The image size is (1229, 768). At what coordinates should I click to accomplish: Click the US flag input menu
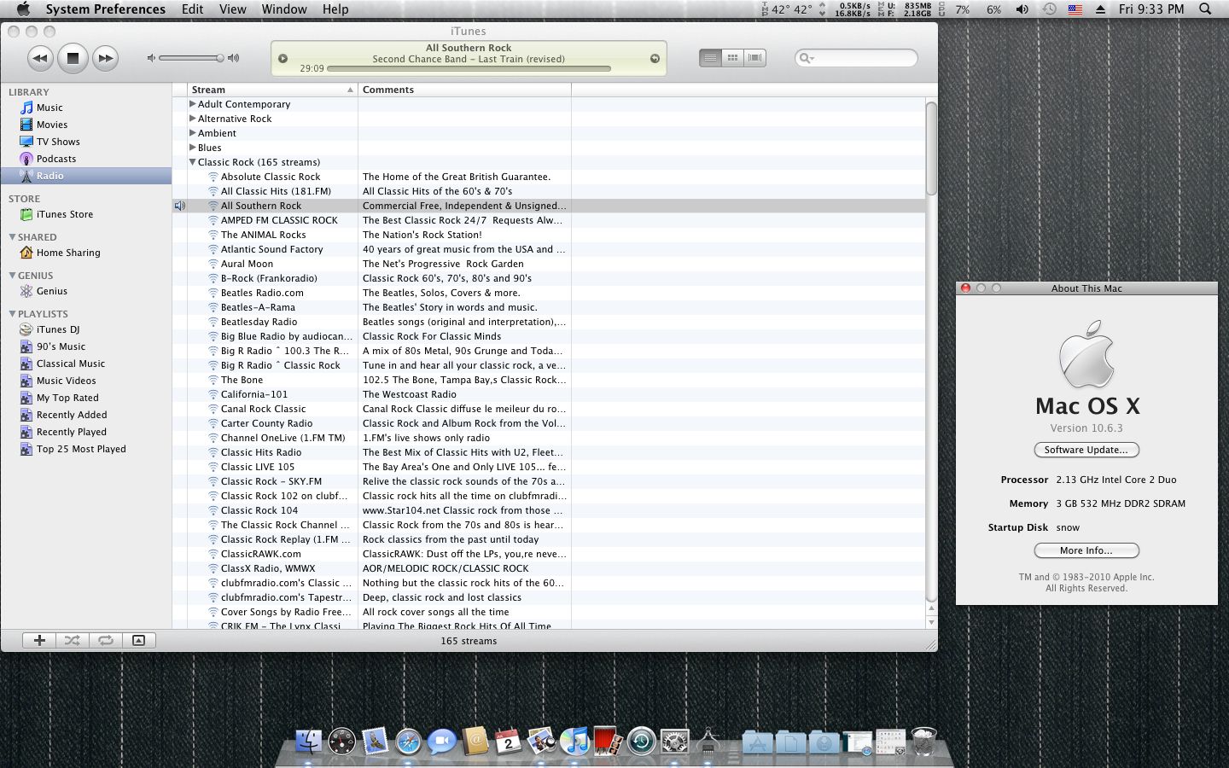(x=1075, y=9)
